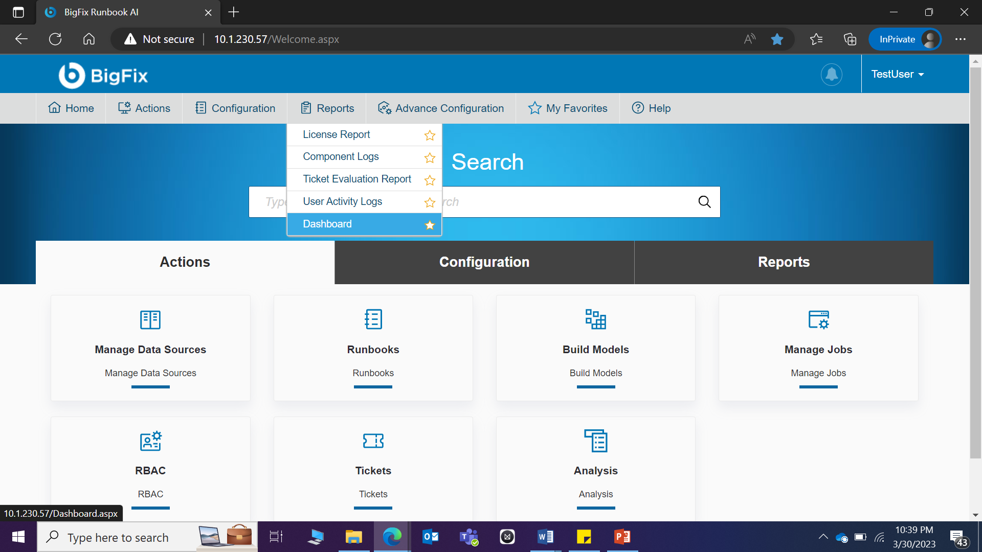
Task: Expand the TestUser account dropdown
Action: [898, 75]
